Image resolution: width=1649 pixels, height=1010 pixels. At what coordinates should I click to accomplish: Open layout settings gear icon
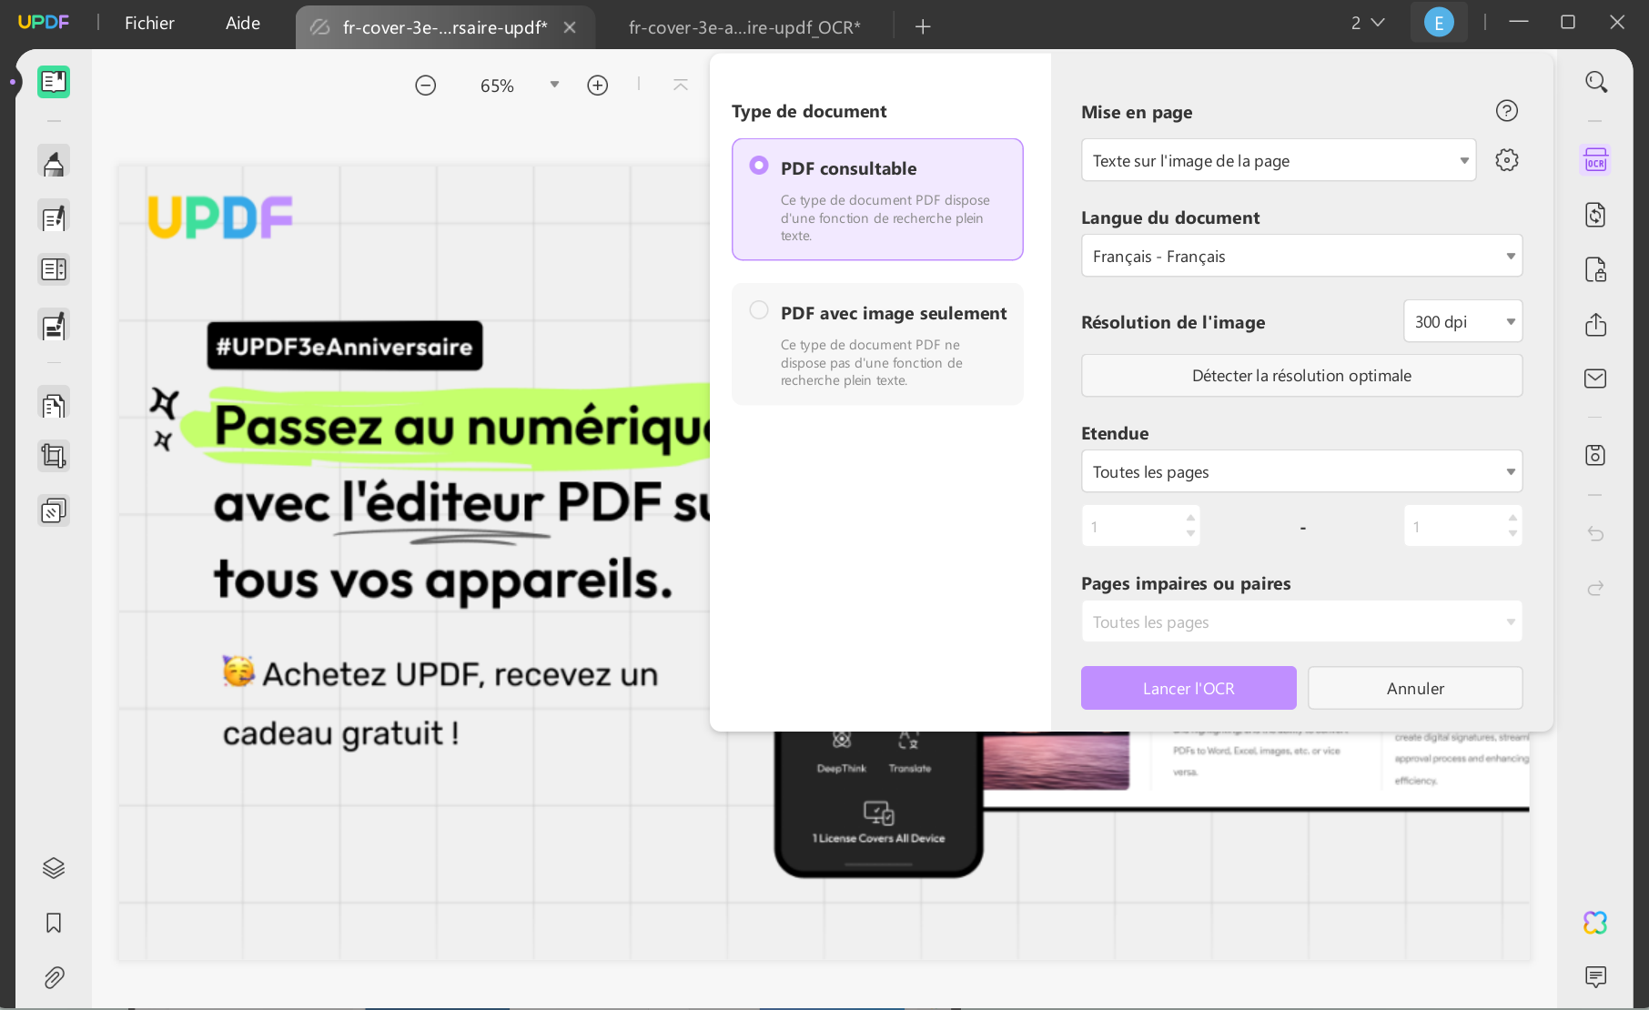click(x=1507, y=160)
